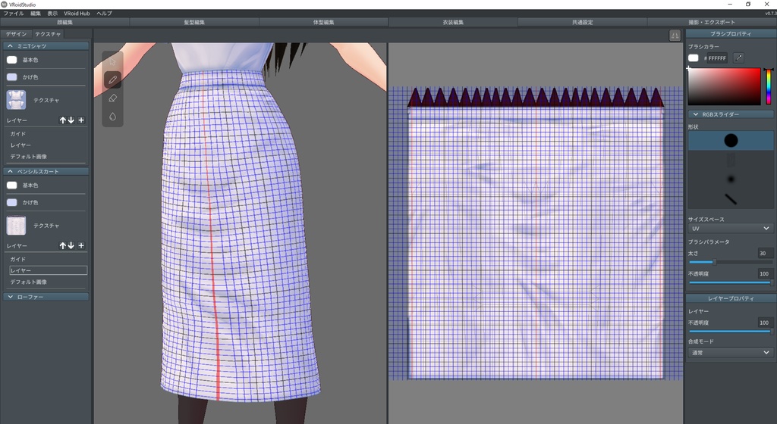Image resolution: width=777 pixels, height=424 pixels.
Task: Move ペンシルスカート layer down with down arrow
Action: pos(71,245)
